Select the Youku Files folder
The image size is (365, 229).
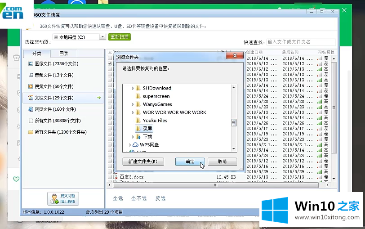(151, 121)
